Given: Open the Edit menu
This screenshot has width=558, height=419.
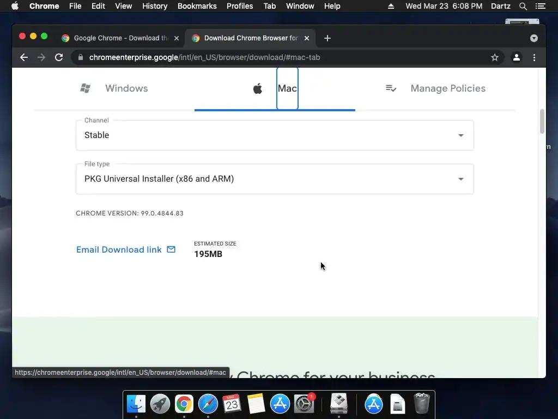Looking at the screenshot, I should [x=98, y=6].
